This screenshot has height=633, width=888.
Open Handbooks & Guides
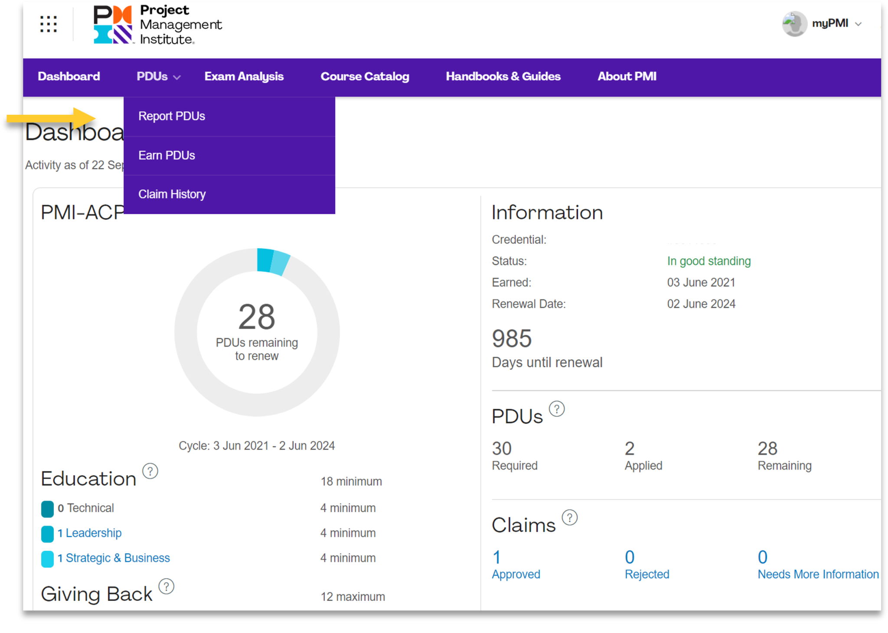(503, 77)
